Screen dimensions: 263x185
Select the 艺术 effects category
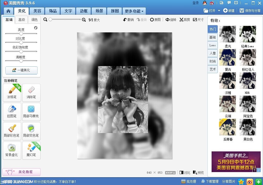point(213,69)
